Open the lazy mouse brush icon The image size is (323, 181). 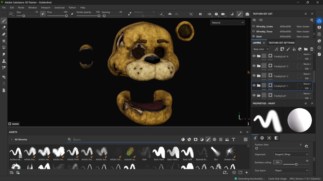[130, 14]
